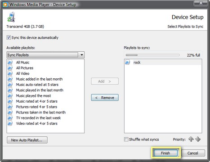The width and height of the screenshot is (210, 162).
Task: Click icon beside Music added in the last month
Action: tap(10, 79)
